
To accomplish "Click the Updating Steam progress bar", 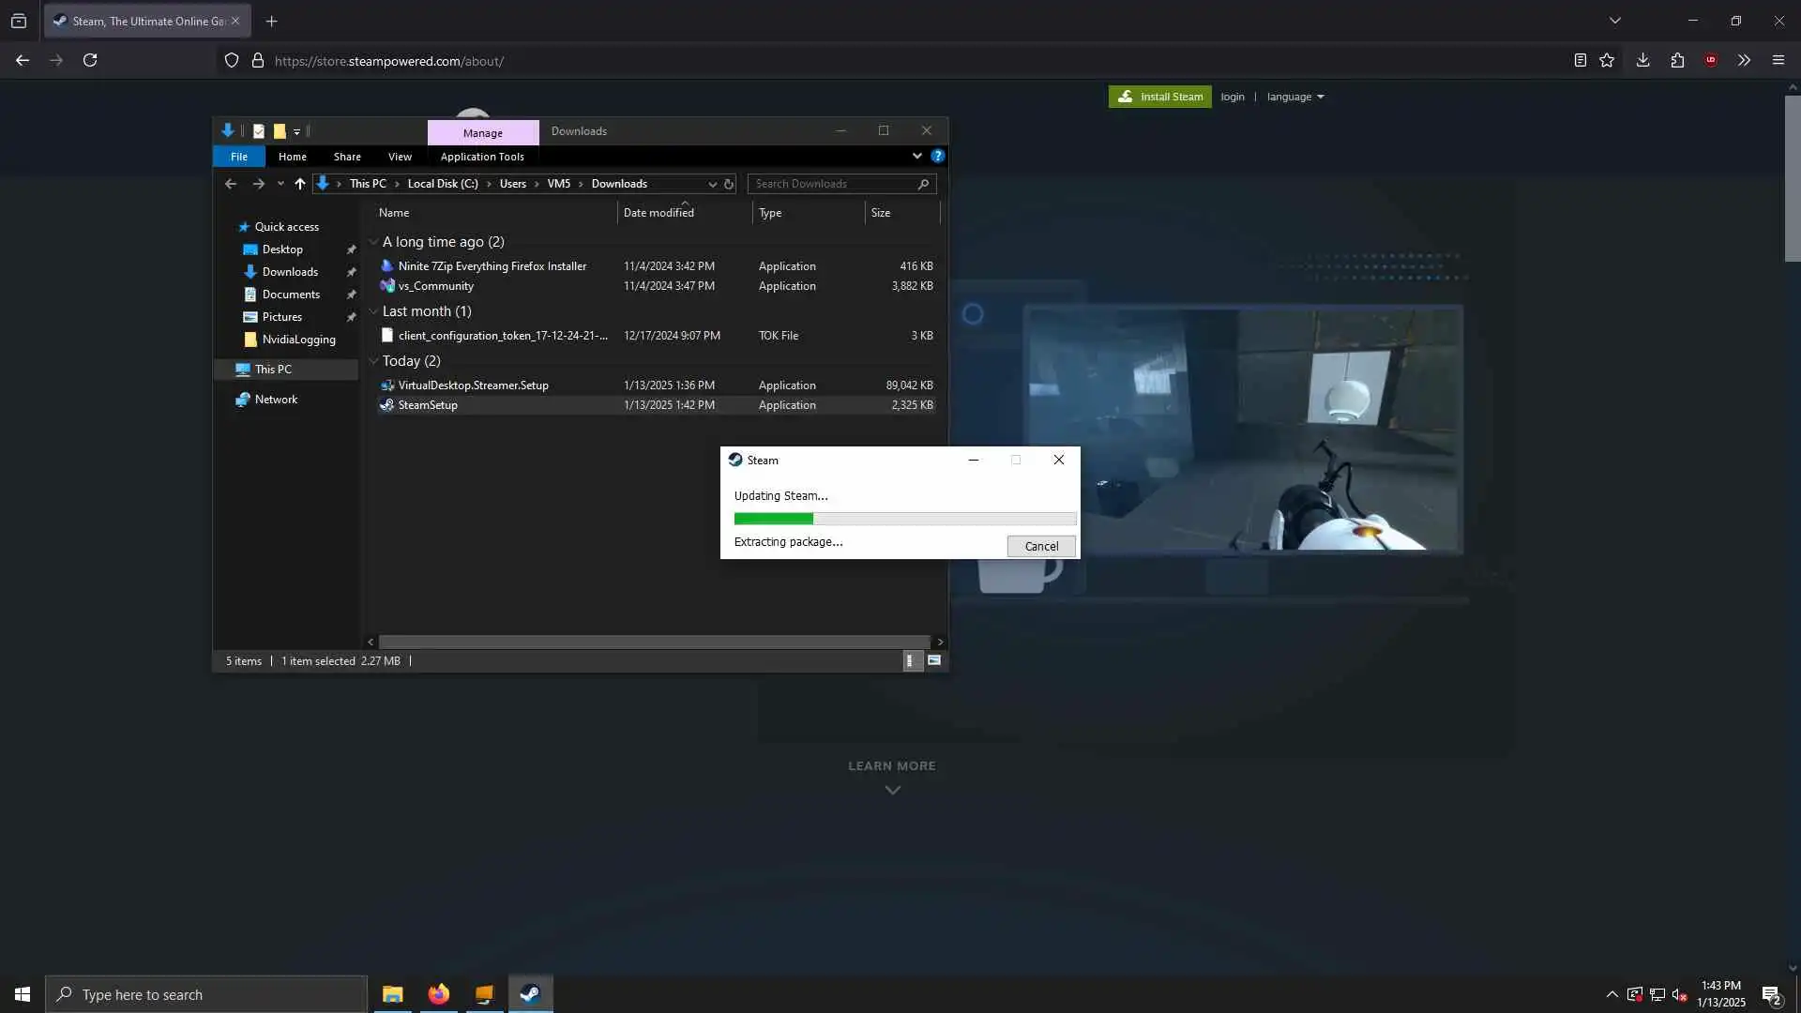I will point(904,519).
